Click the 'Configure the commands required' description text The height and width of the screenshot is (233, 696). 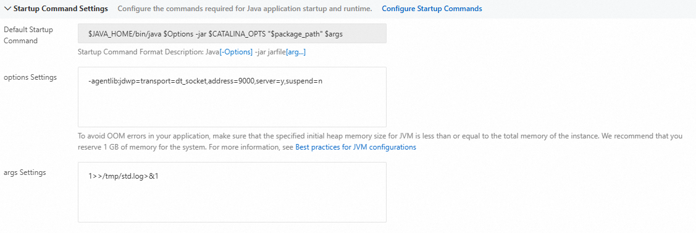tap(245, 9)
